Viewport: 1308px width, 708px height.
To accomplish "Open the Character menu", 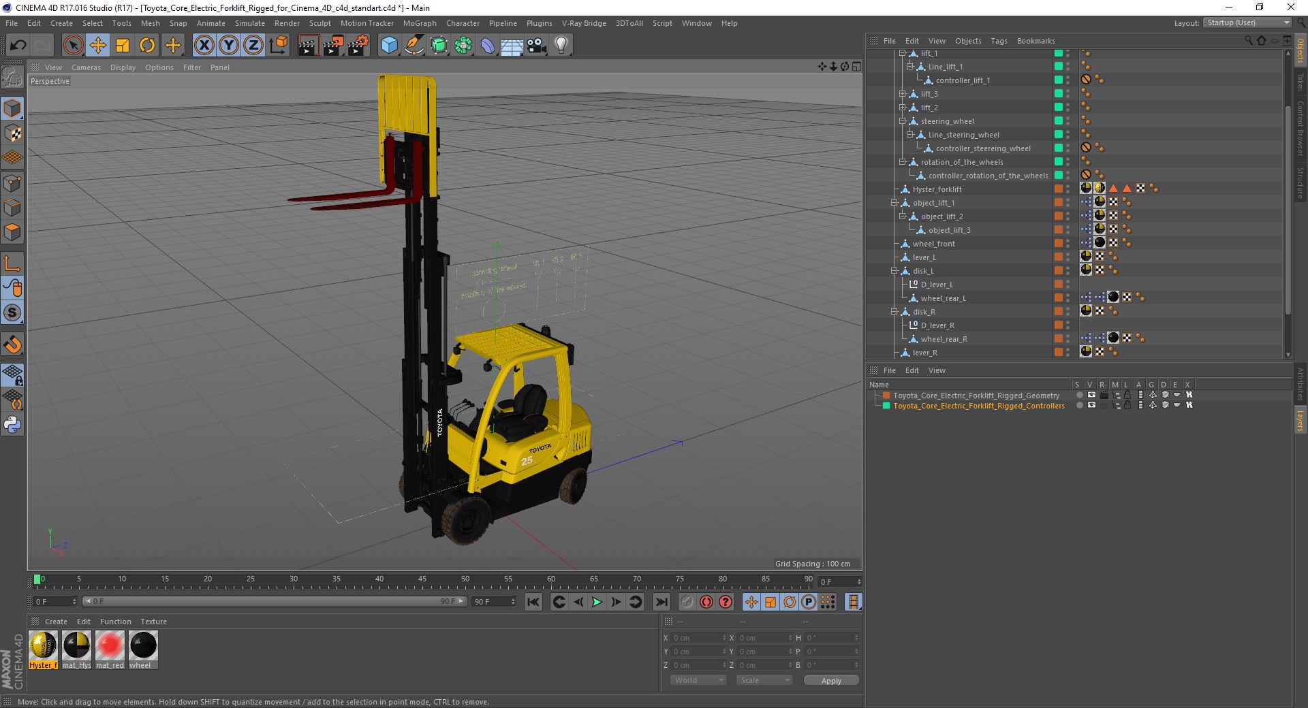I will click(x=463, y=23).
